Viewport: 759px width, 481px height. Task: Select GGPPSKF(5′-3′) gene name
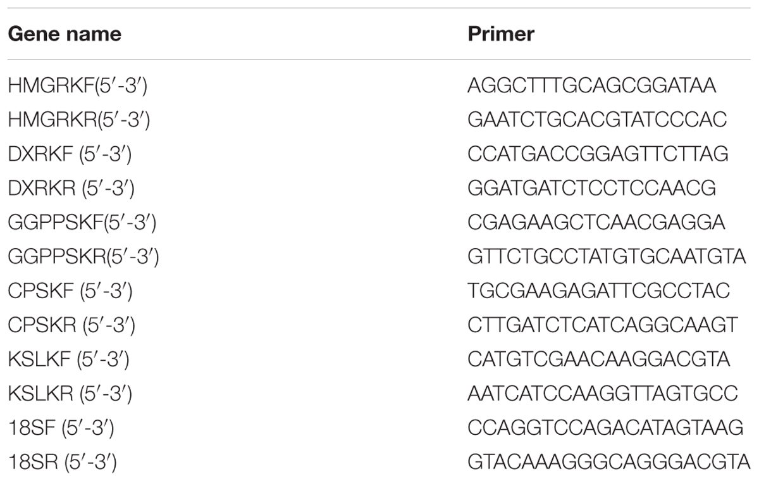point(82,222)
